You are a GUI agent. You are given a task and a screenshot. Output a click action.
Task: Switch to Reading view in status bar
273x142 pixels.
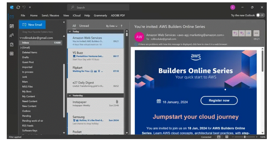(x=227, y=137)
